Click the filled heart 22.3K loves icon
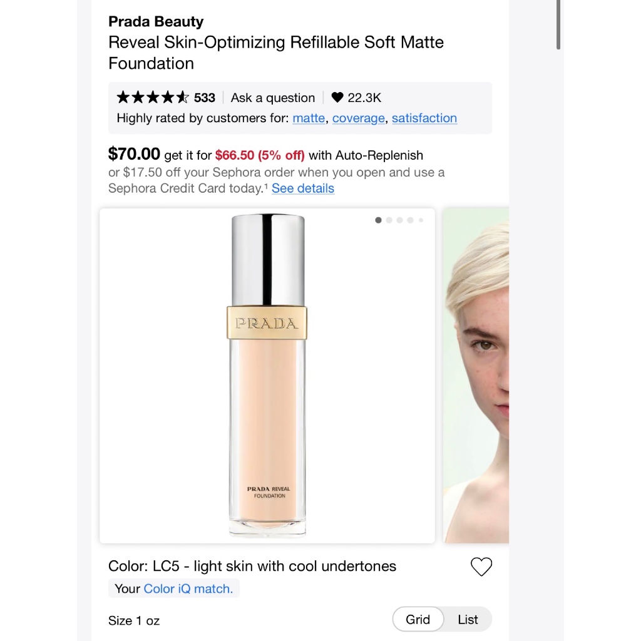Image resolution: width=641 pixels, height=641 pixels. click(337, 97)
